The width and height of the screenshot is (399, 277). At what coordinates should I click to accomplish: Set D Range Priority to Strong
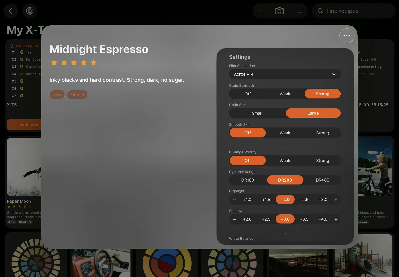(x=323, y=161)
